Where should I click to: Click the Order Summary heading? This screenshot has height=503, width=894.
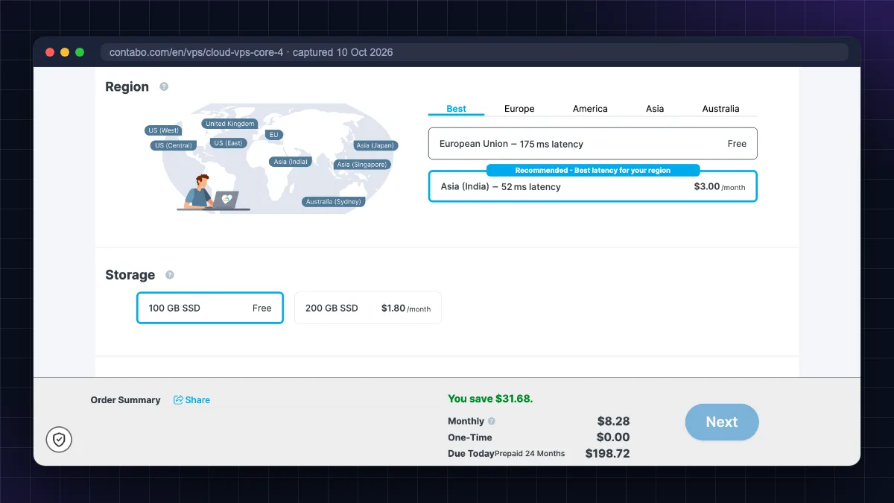point(125,400)
